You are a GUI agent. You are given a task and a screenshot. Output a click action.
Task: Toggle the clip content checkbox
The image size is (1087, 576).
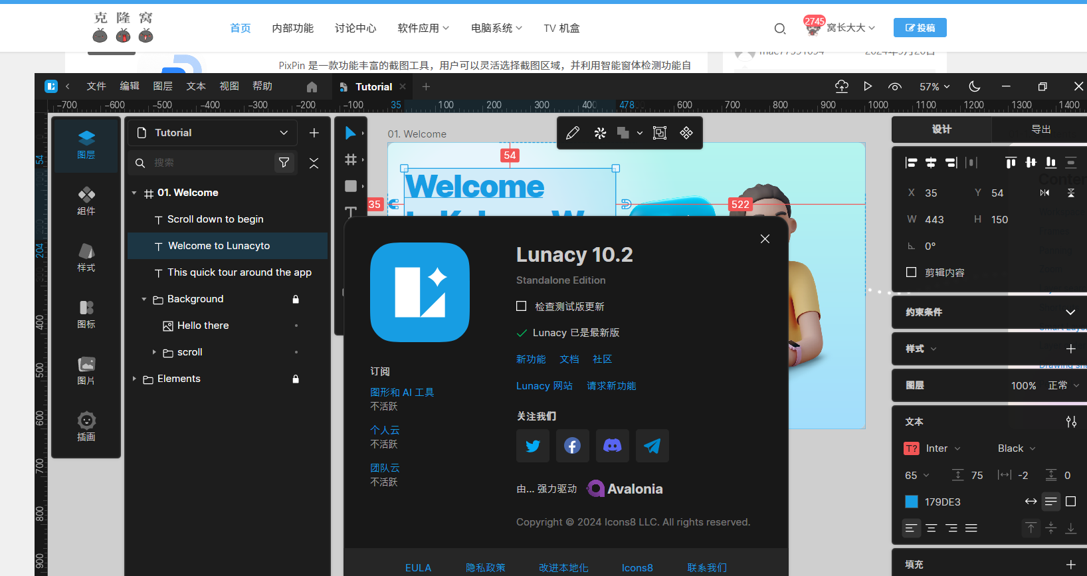point(912,272)
